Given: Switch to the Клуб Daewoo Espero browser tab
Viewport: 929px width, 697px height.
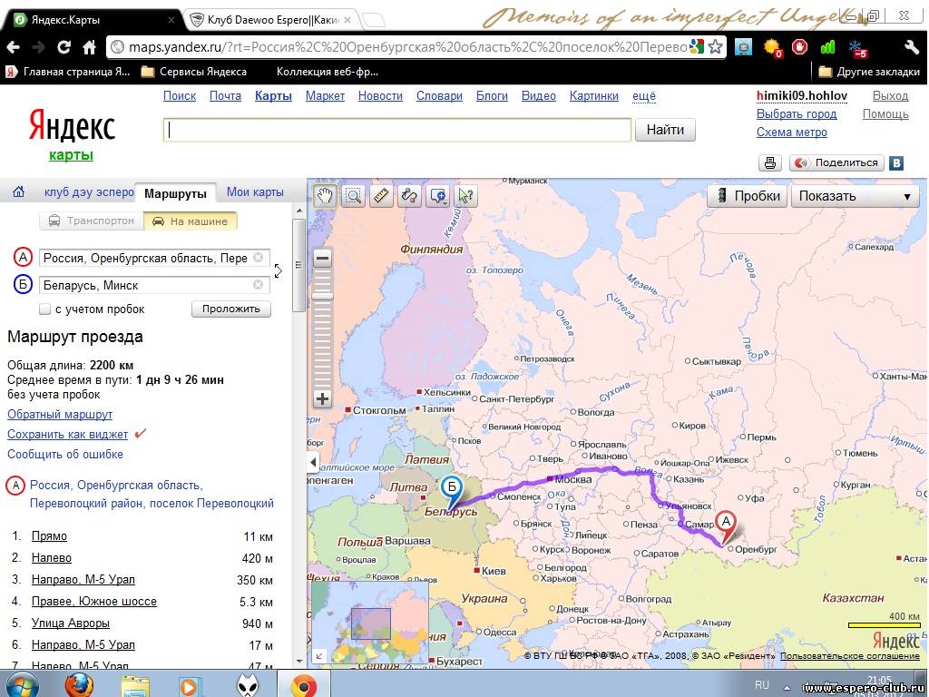Looking at the screenshot, I should (271, 20).
